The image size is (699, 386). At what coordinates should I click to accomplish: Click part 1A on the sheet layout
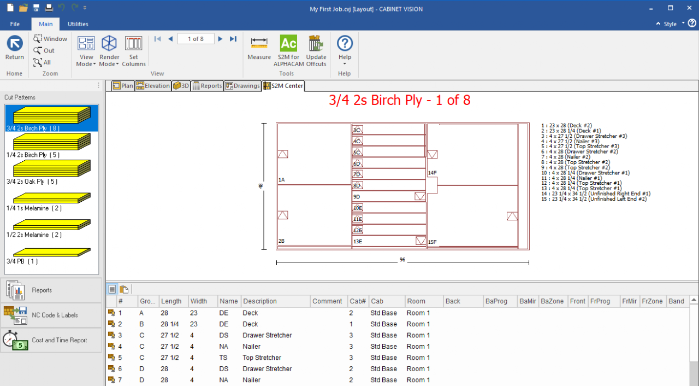tap(315, 155)
